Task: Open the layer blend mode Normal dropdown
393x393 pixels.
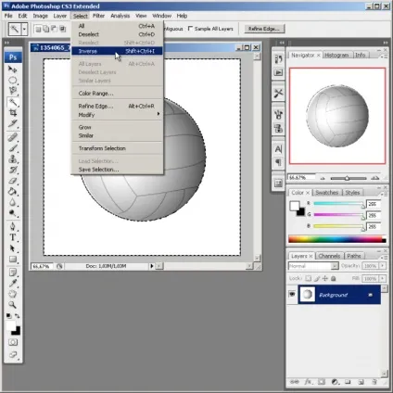Action: [313, 266]
